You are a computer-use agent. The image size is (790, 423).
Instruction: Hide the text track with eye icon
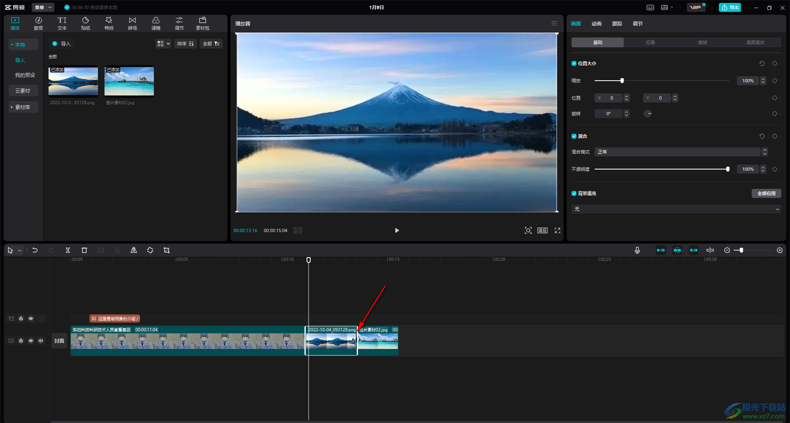point(31,318)
